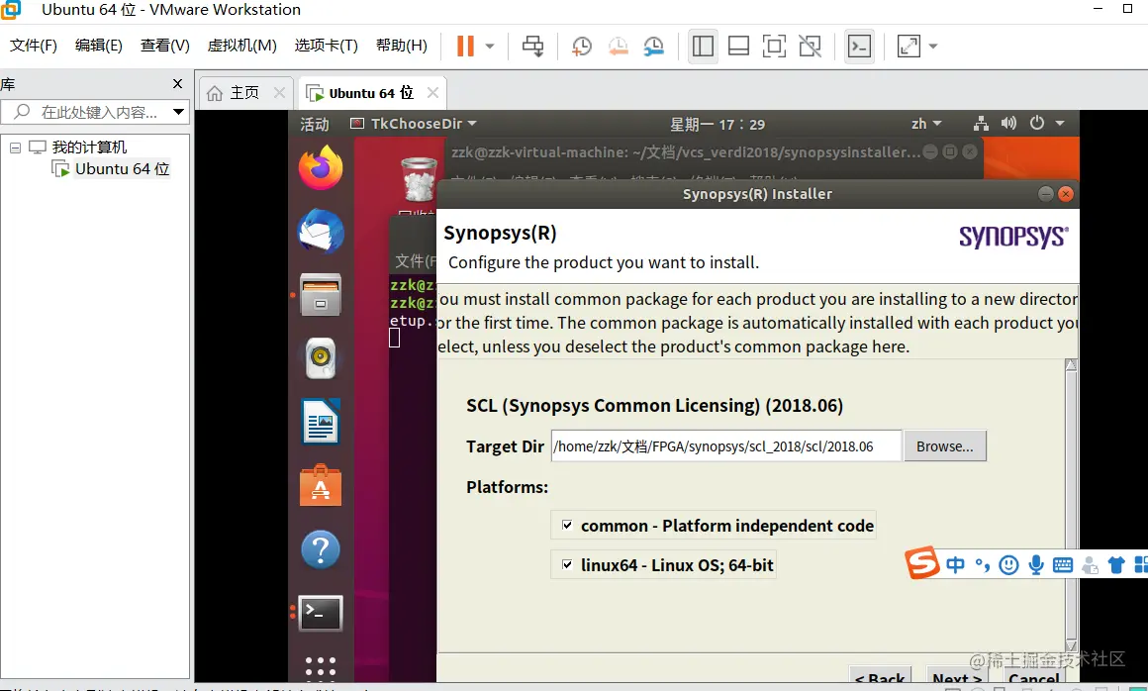Pause the virtual machine

(x=465, y=47)
